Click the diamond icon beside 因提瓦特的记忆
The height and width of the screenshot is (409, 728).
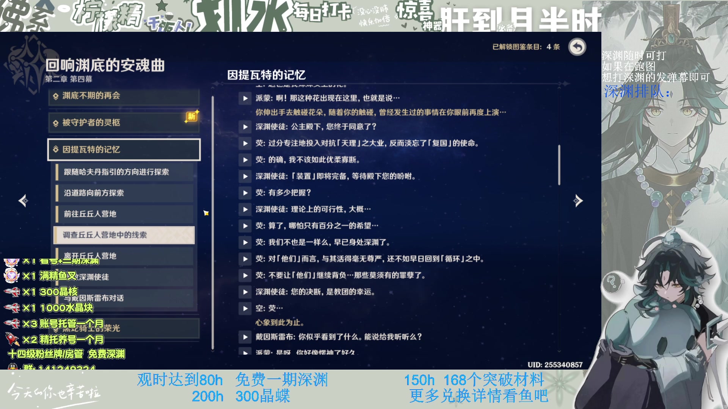pos(56,150)
